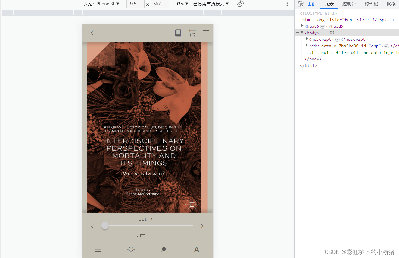Expand the head element node
Screen dimensions: 399x258
pos(302,26)
